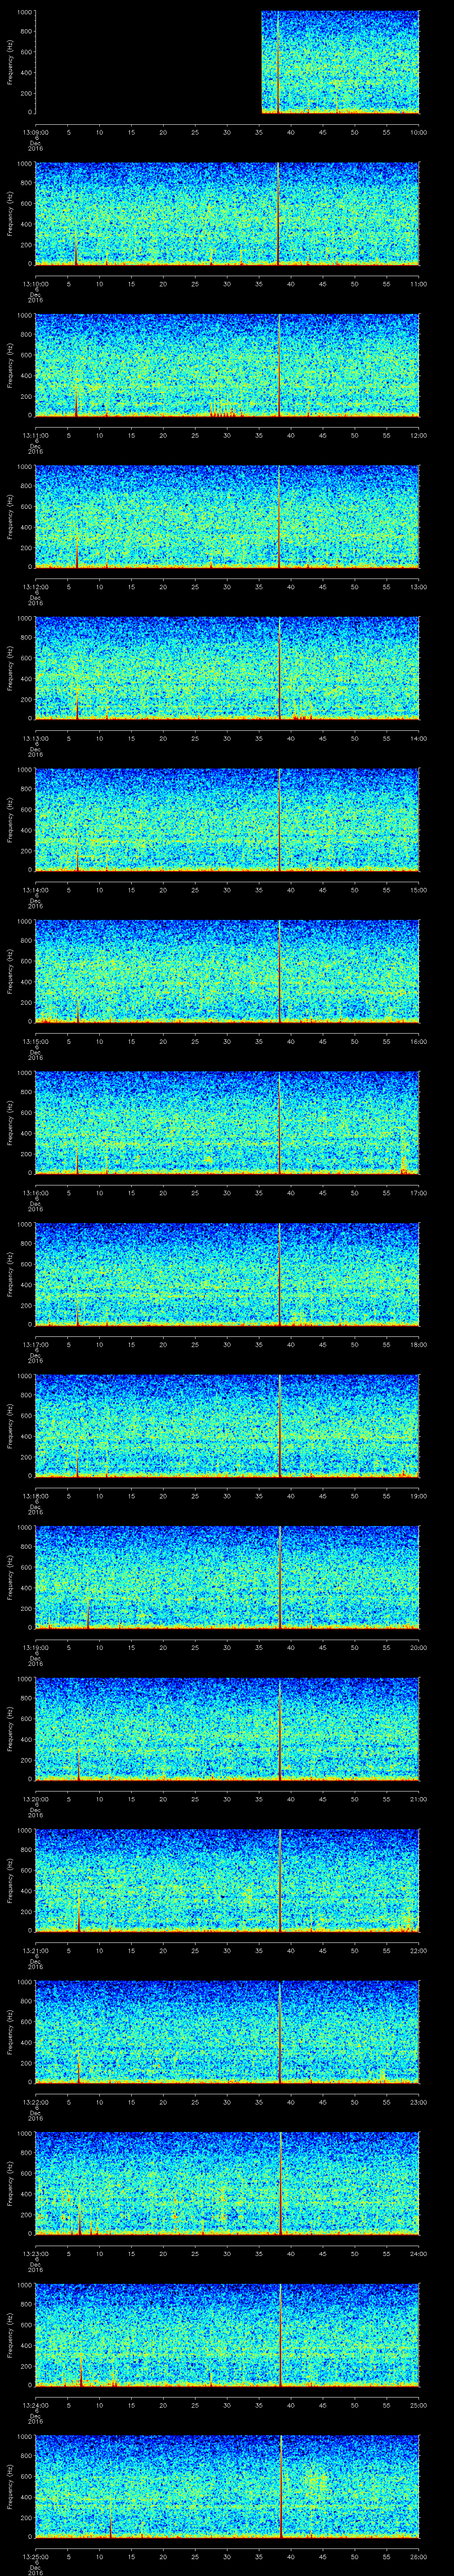Click the '13:09:00' start time label

pyautogui.click(x=35, y=132)
